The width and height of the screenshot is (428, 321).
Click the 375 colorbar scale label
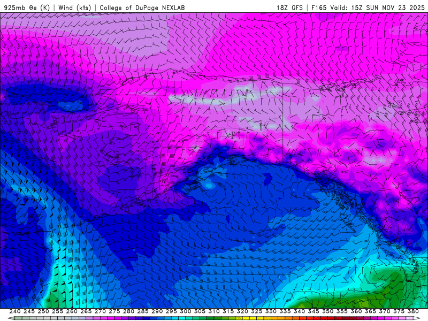(x=399, y=311)
